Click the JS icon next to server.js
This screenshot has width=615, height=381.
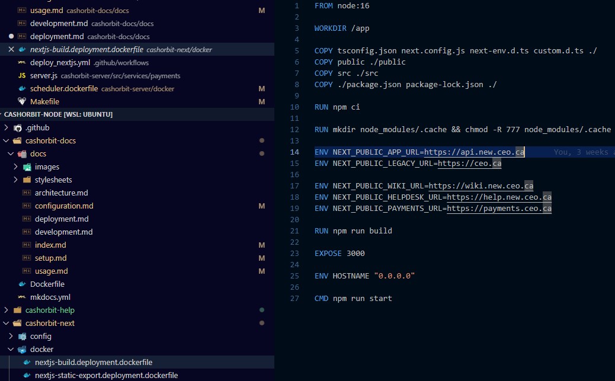pyautogui.click(x=22, y=76)
